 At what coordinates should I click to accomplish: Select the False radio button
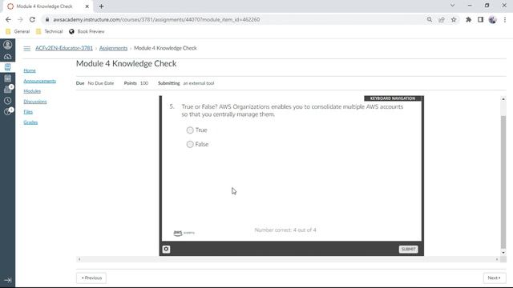coord(190,144)
